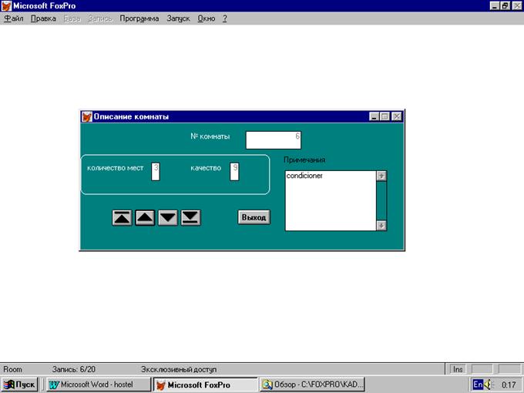The height and width of the screenshot is (393, 524).
Task: Click the fox icon in the form title bar
Action: coord(87,116)
